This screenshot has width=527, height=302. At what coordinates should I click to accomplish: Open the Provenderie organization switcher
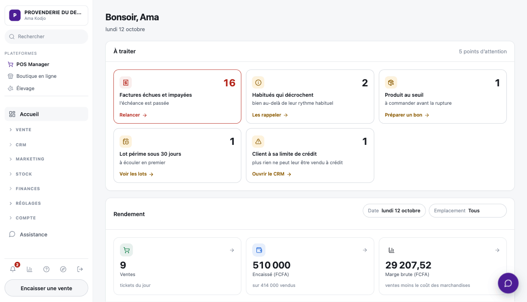[46, 15]
